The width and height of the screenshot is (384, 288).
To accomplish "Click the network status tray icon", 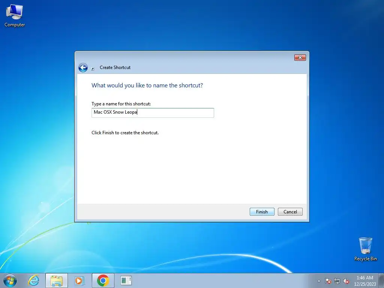I will 337,281.
